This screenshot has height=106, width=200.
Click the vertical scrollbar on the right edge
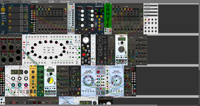pos(199,37)
